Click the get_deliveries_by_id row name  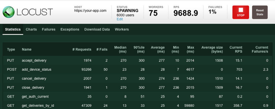tap(38, 105)
